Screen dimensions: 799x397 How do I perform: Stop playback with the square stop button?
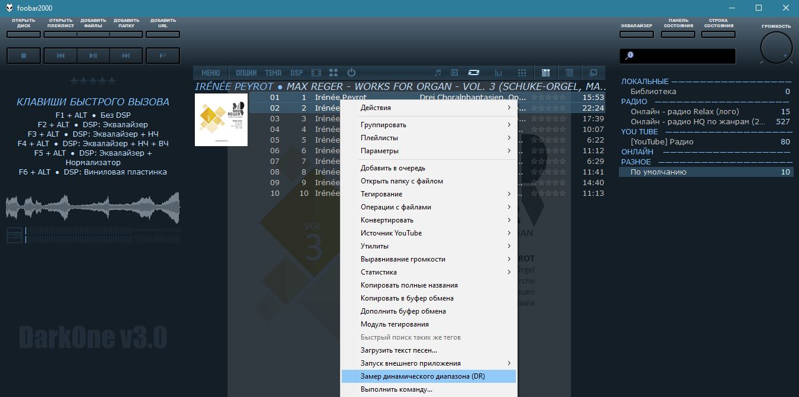(x=24, y=56)
